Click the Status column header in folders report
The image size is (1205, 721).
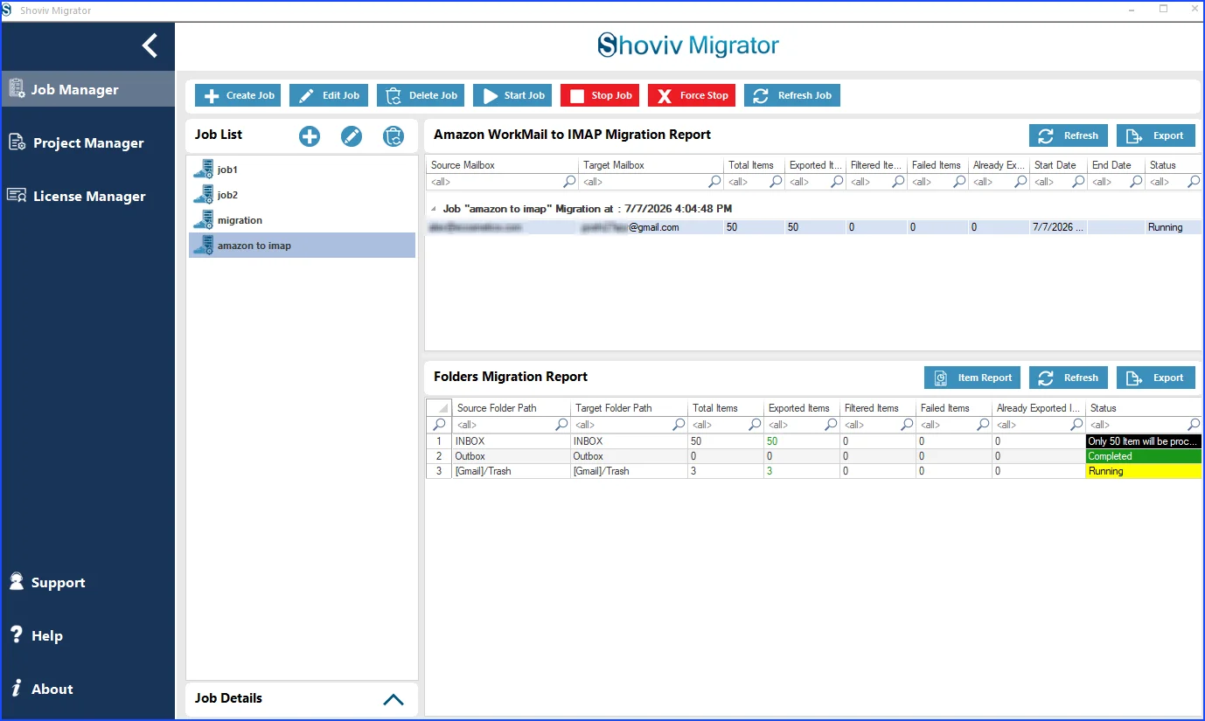(1144, 408)
